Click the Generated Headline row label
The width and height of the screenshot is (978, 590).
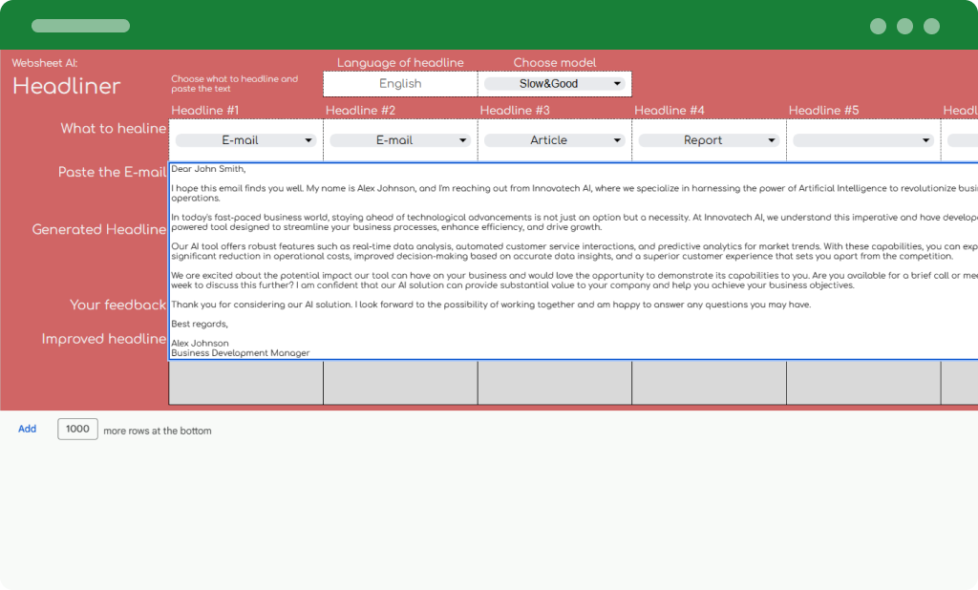[98, 229]
